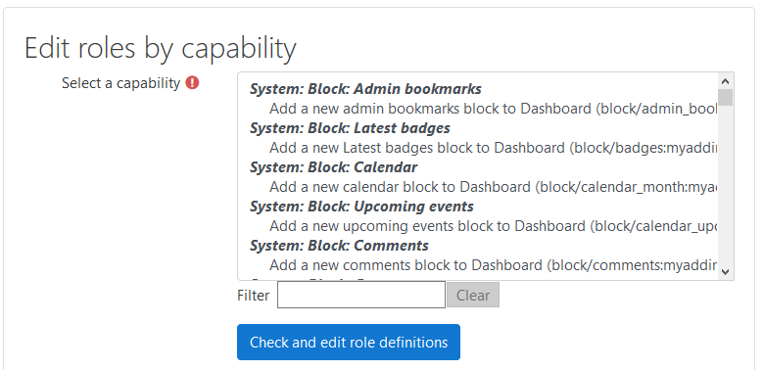Click the listbox scroll down arrow
This screenshot has width=763, height=370.
(x=725, y=272)
